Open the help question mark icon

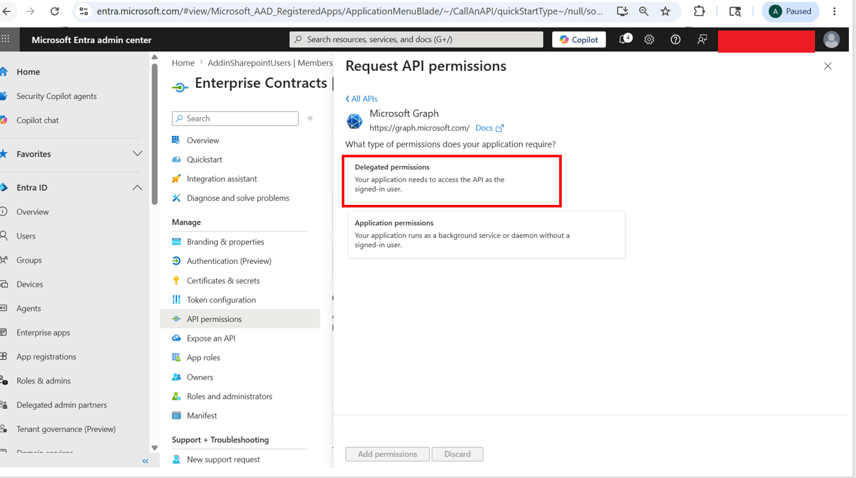tap(676, 40)
